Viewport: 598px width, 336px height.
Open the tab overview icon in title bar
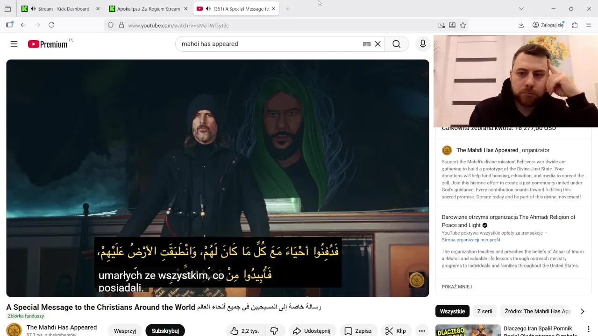(x=8, y=9)
